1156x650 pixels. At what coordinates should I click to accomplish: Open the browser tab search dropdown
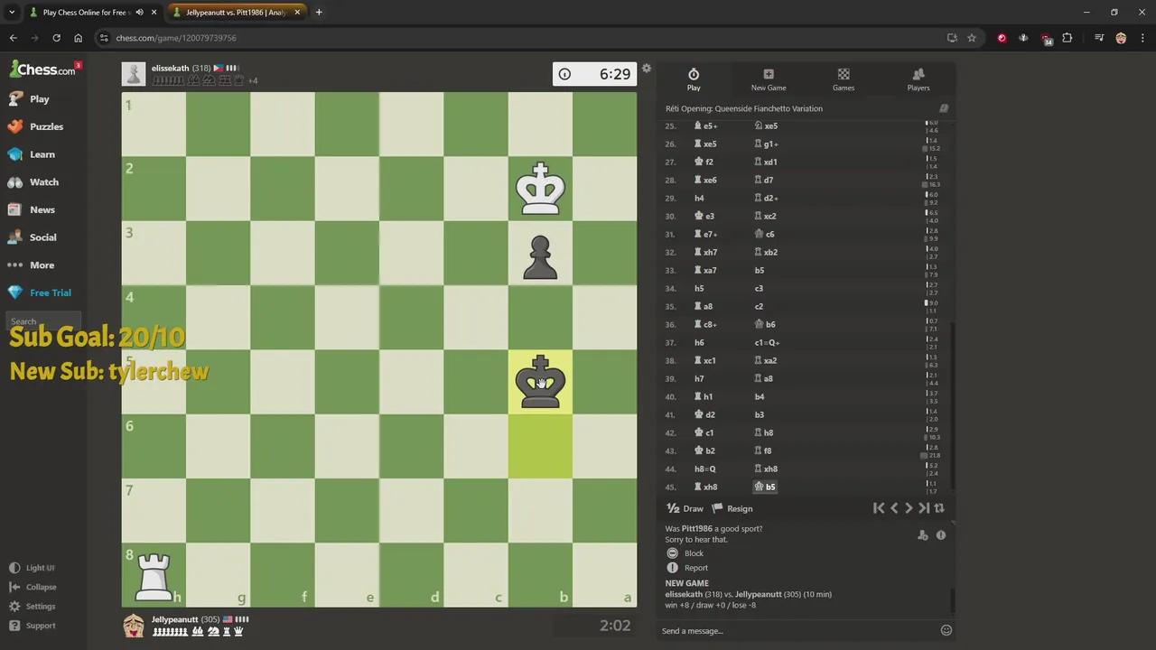12,13
